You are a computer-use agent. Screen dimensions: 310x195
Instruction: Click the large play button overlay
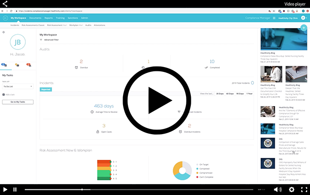[x=157, y=100]
